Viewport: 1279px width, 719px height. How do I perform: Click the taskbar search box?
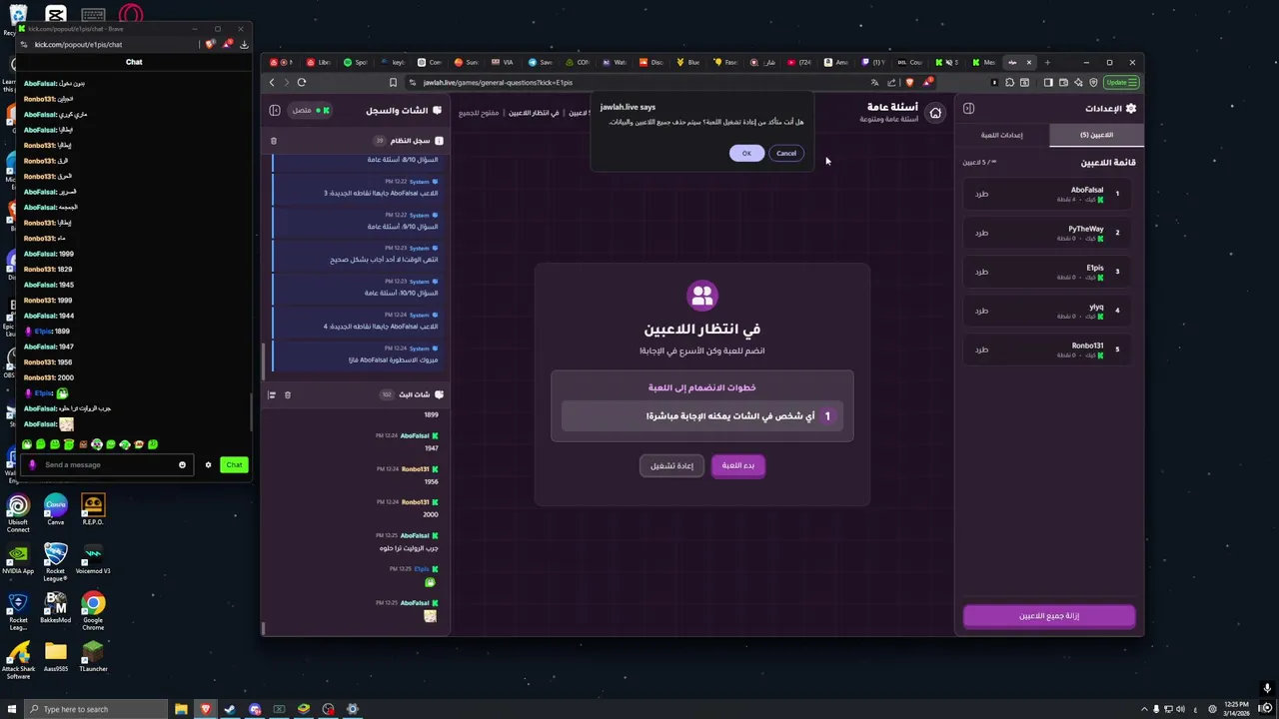95,709
